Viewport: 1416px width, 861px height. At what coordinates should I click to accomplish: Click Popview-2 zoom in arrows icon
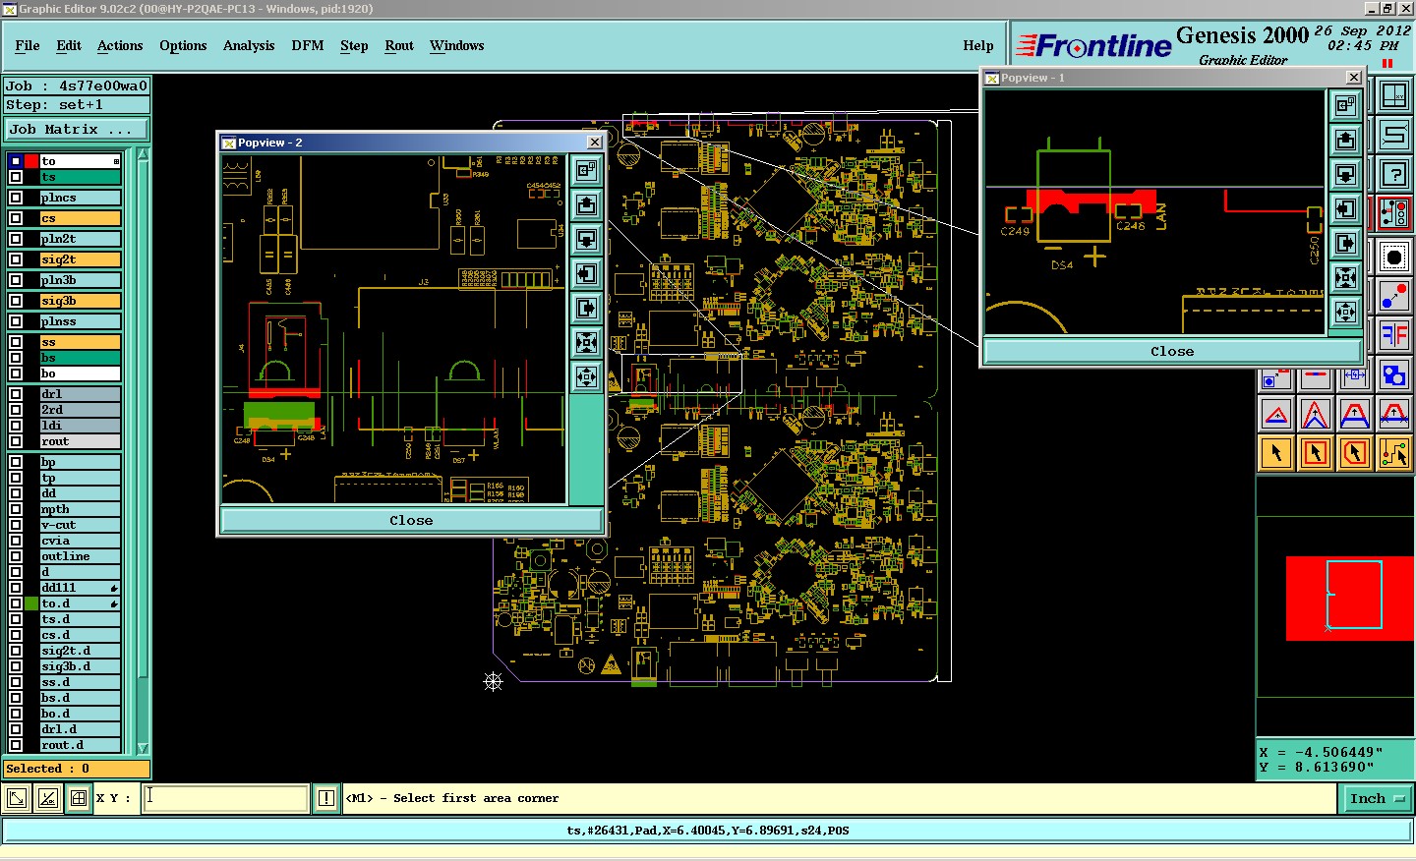tap(586, 343)
